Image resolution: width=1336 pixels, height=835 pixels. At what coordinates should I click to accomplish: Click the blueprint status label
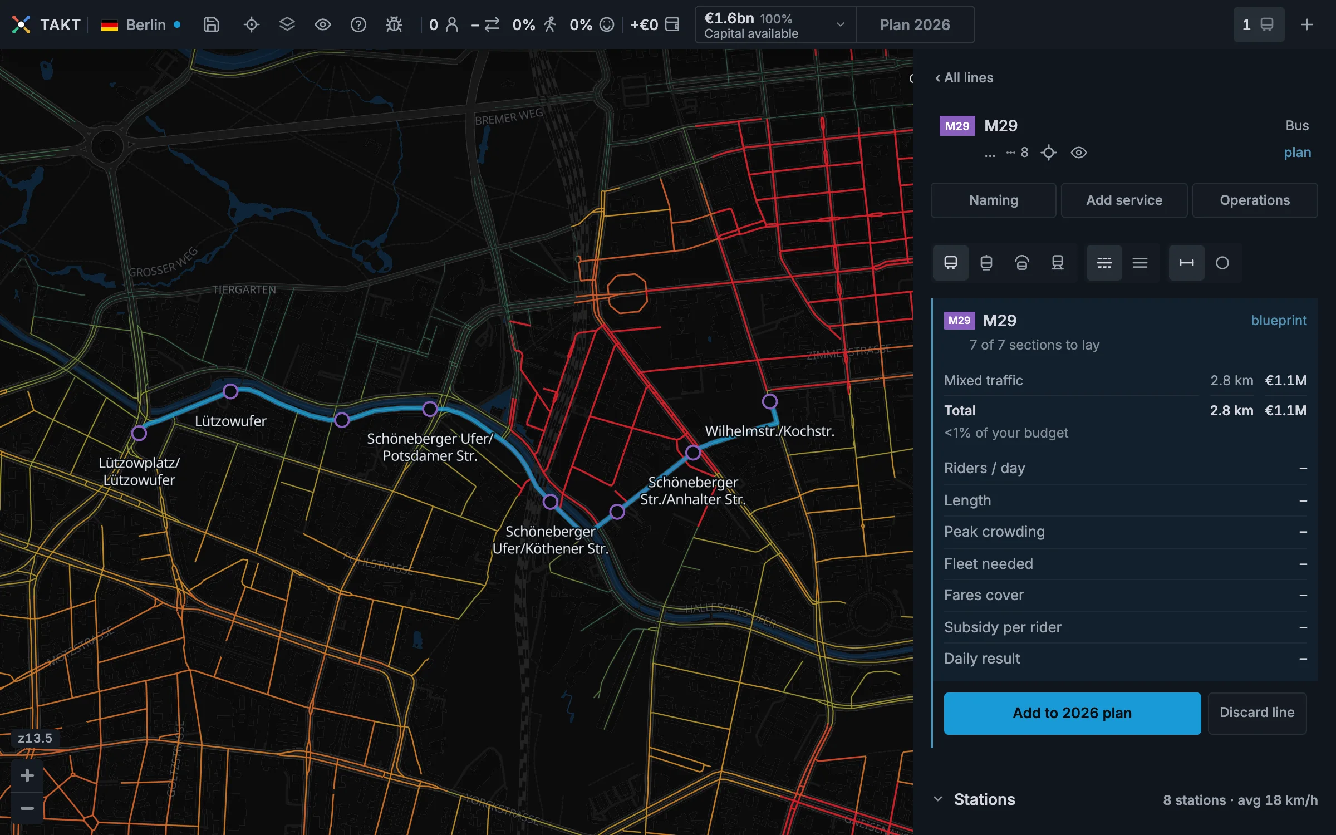(x=1279, y=321)
